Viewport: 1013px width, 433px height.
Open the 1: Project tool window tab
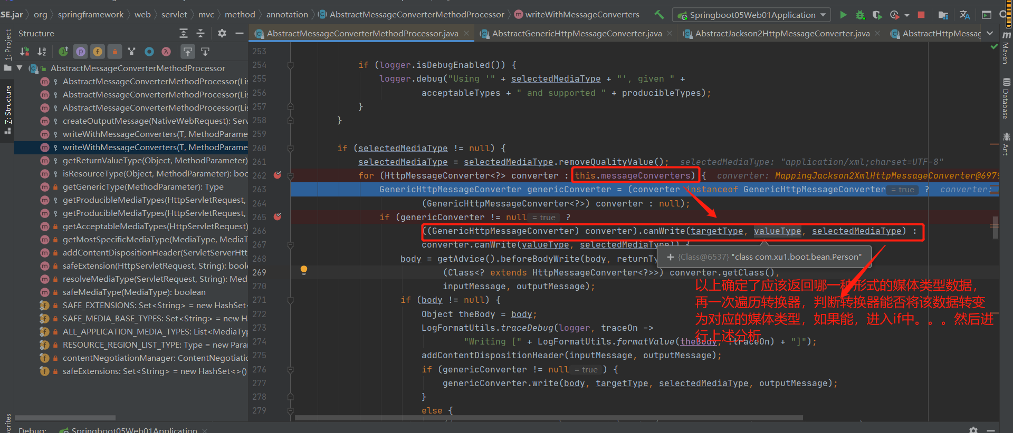[7, 50]
